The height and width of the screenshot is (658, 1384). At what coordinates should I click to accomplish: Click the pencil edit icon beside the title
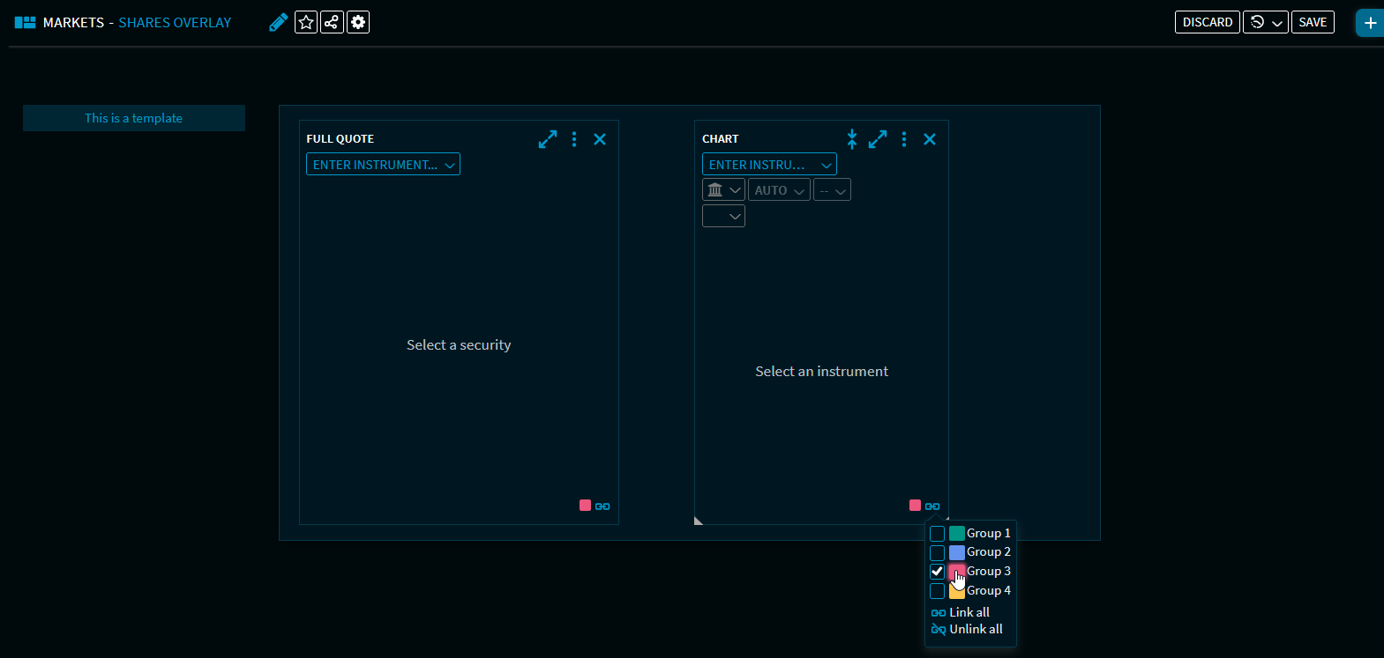[x=278, y=22]
